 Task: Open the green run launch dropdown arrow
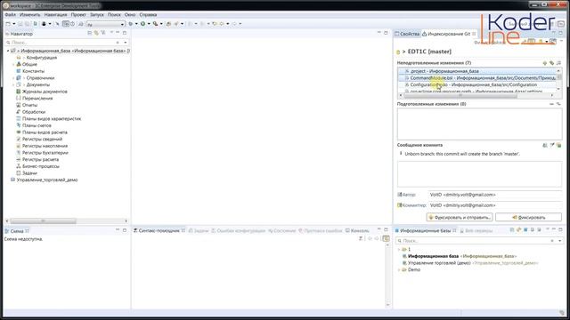pyautogui.click(x=149, y=24)
